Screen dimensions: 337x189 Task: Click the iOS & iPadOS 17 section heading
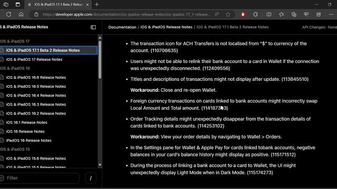pos(15,41)
